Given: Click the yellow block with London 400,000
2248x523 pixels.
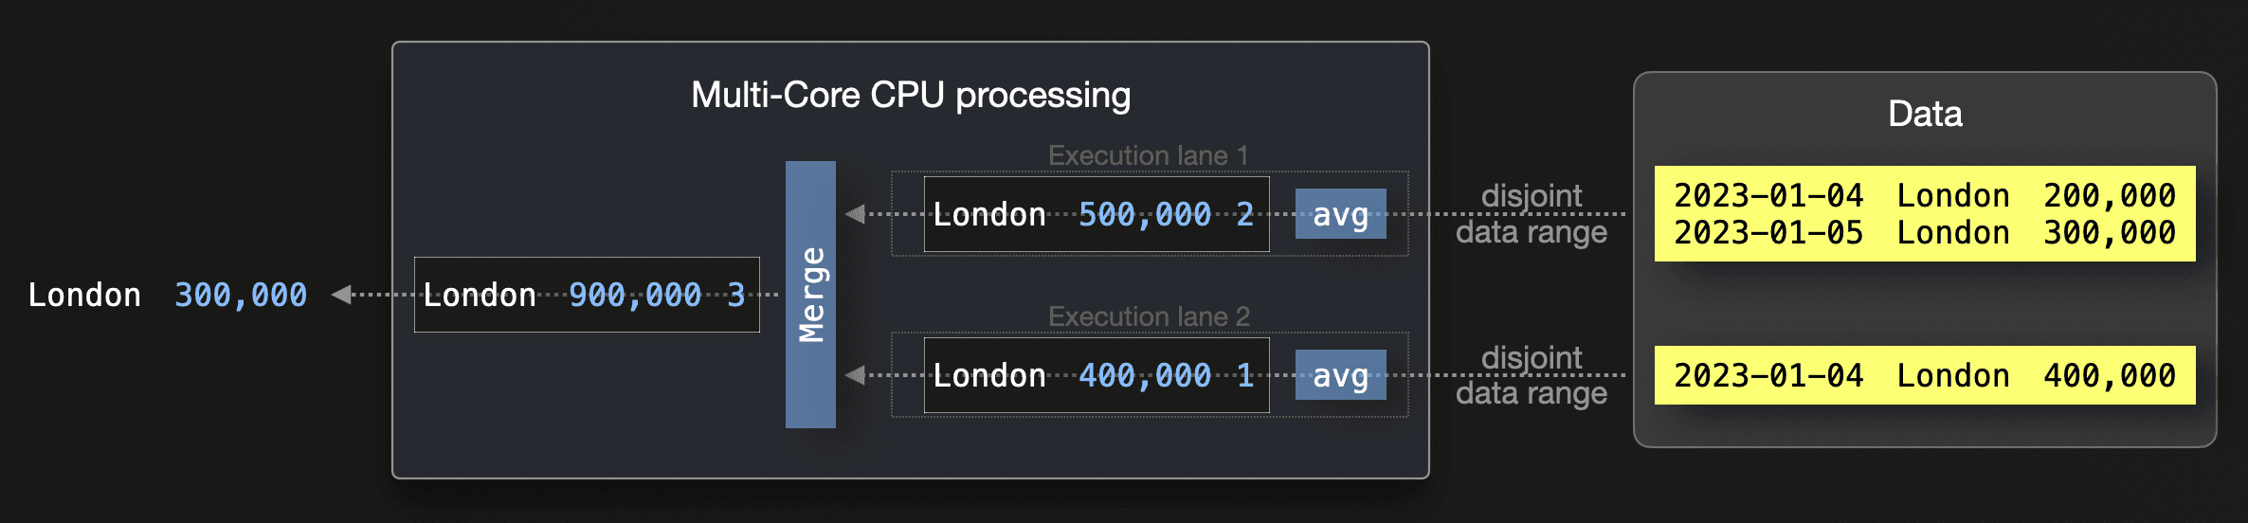Looking at the screenshot, I should pyautogui.click(x=1924, y=375).
